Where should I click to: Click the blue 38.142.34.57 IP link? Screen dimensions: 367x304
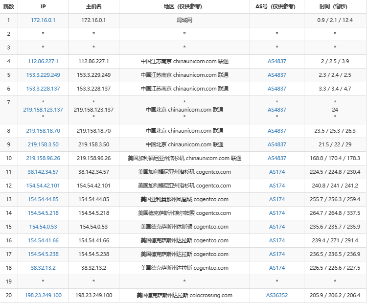(43, 172)
